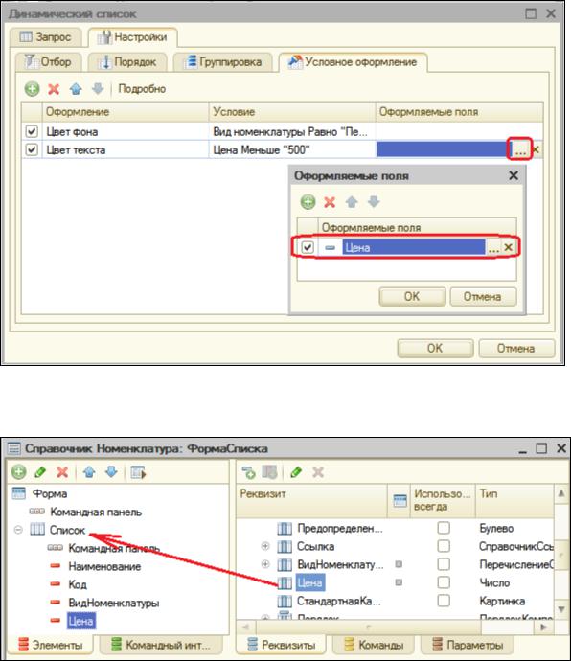Screen dimensions: 571x661
Task: Open the Отбор tab
Action: [47, 62]
